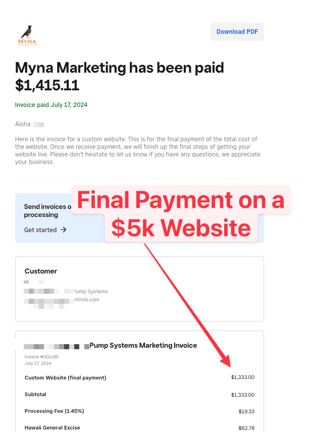Screen dimensions: 310x432
Task: Click the $1,333.00 amount for Custom Website
Action: [243, 377]
